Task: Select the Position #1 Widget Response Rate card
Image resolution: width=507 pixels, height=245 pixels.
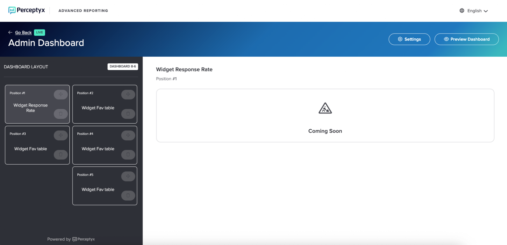Action: [x=37, y=104]
